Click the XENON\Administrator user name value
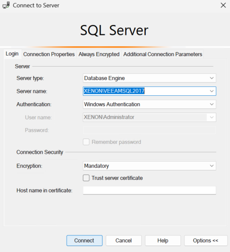The image size is (230, 252). point(109,117)
